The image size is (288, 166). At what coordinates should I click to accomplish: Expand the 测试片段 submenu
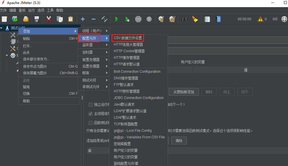click(x=94, y=80)
